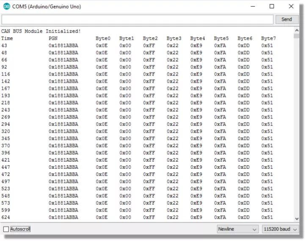The width and height of the screenshot is (306, 241).
Task: Click the time value '269'
Action: coord(6,117)
